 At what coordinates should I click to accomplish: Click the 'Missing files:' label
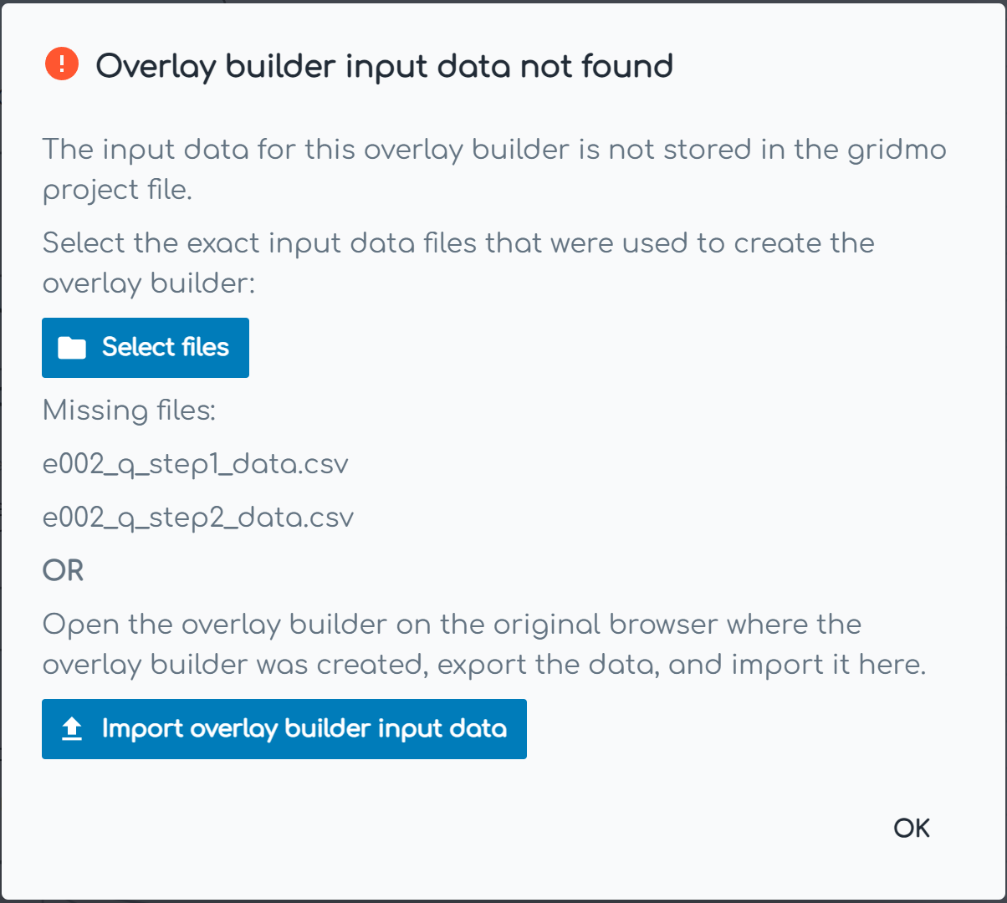(129, 411)
